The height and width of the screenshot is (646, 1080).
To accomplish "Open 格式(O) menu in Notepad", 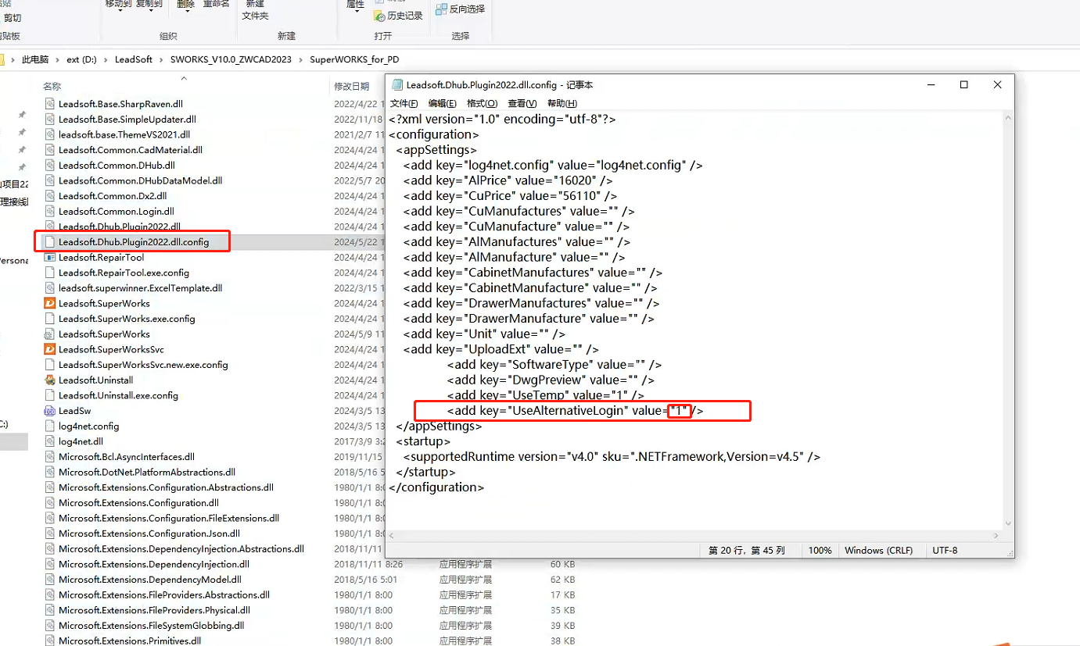I will 482,103.
